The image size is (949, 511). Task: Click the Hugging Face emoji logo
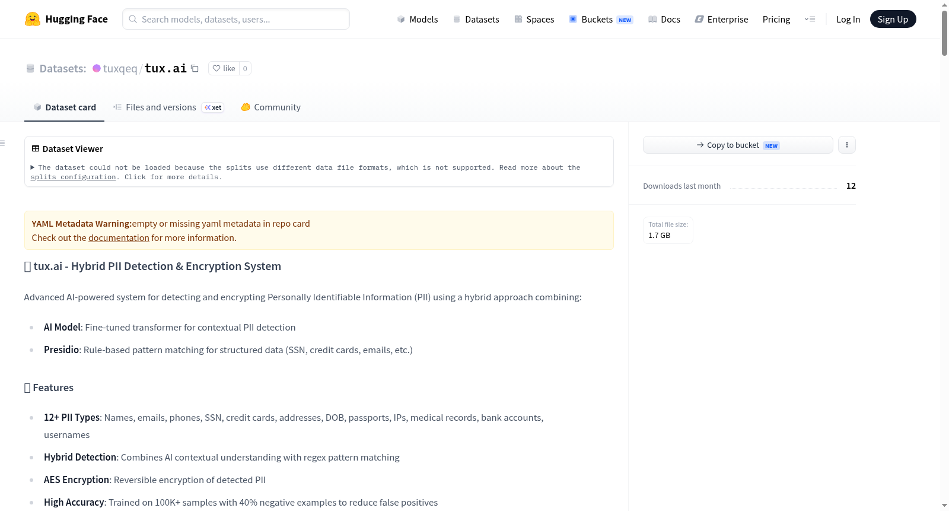click(x=33, y=19)
